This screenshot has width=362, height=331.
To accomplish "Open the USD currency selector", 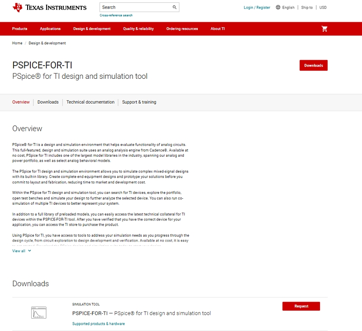I will coord(323,7).
